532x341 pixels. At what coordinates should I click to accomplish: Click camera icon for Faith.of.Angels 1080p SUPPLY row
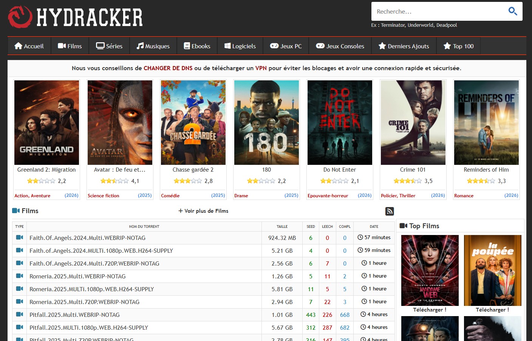[20, 250]
